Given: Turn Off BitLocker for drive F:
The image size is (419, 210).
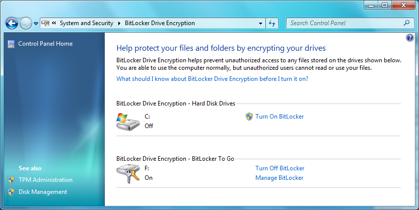Looking at the screenshot, I should pyautogui.click(x=280, y=168).
